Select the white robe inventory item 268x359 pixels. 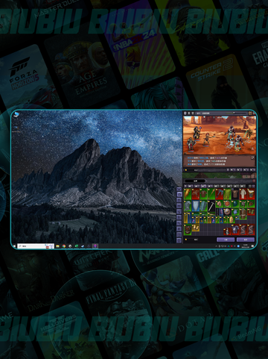243,194
